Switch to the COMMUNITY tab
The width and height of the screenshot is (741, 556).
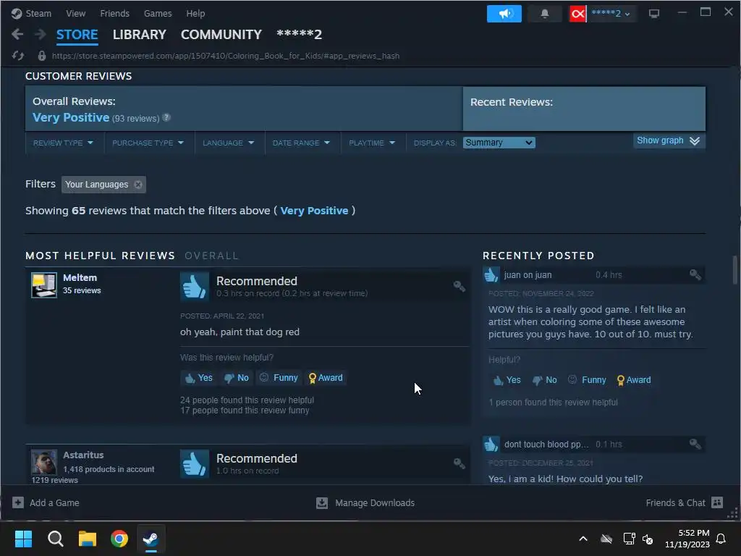coord(221,35)
